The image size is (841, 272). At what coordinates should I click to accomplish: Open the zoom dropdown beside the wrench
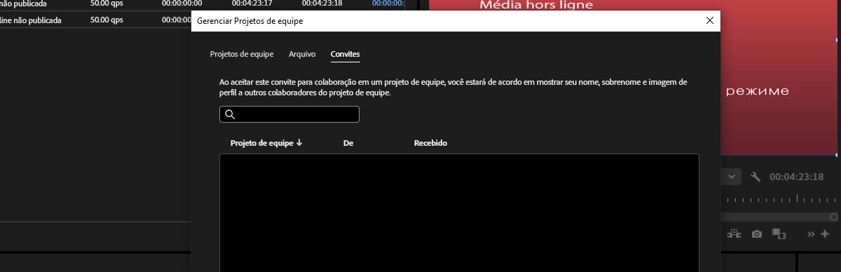pos(732,177)
